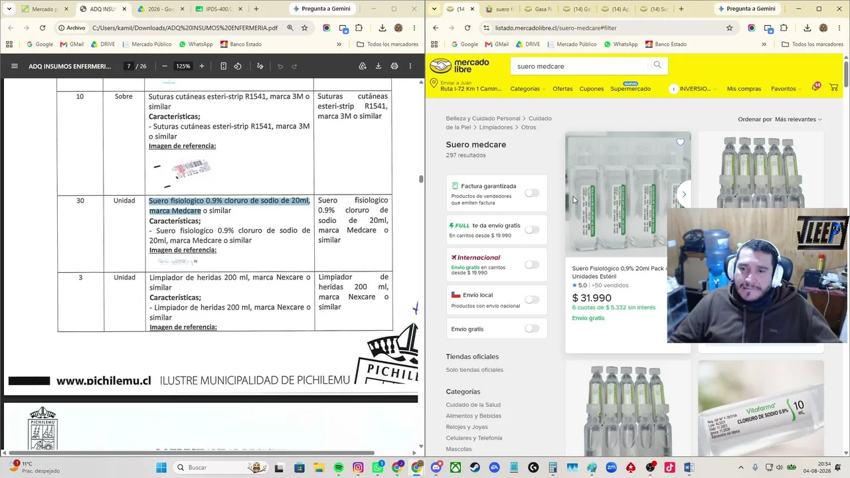The width and height of the screenshot is (850, 478).
Task: Open Steam from the taskbar
Action: pos(475,467)
